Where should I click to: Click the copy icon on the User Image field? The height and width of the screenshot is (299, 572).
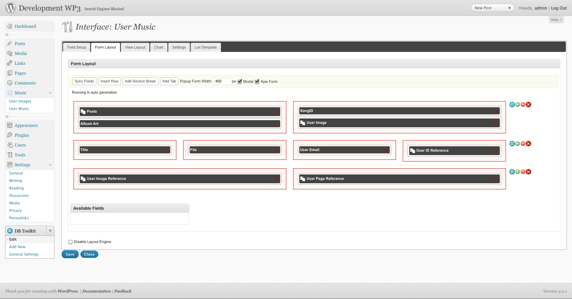(x=303, y=123)
